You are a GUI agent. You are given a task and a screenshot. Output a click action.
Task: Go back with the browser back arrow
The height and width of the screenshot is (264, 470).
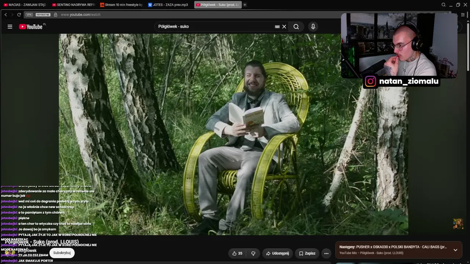(x=6, y=15)
